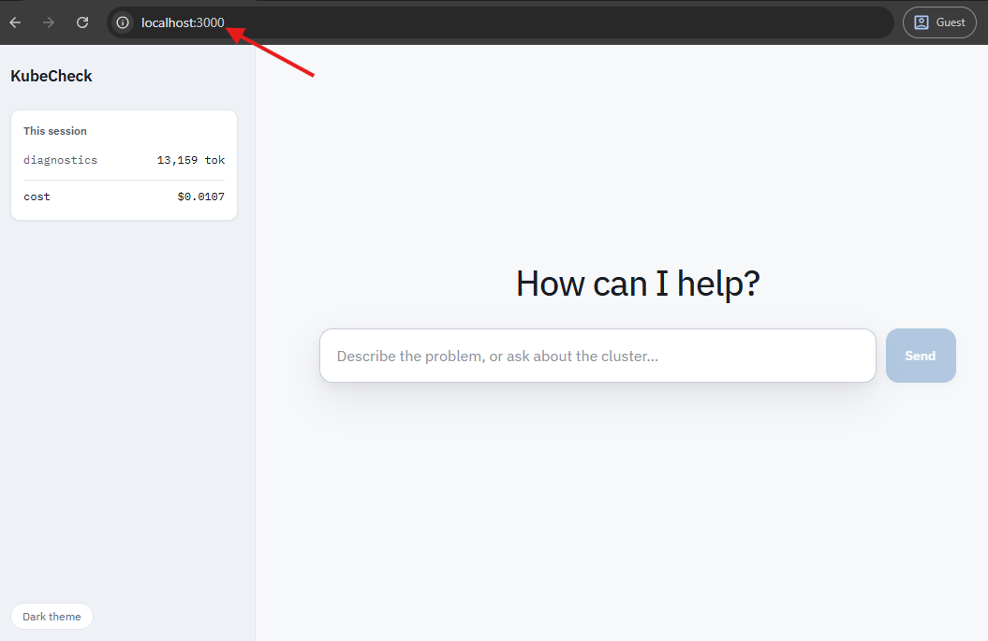Go back using the browser back arrow
Image resolution: width=988 pixels, height=641 pixels.
(16, 22)
